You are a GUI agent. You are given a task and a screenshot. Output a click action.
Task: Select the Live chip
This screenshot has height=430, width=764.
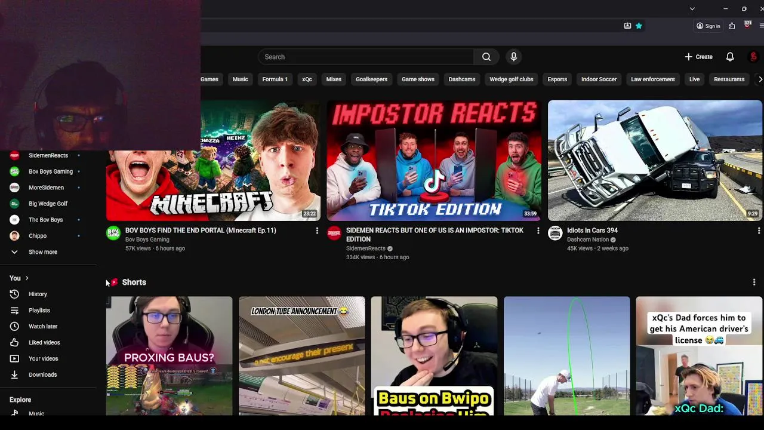click(694, 79)
